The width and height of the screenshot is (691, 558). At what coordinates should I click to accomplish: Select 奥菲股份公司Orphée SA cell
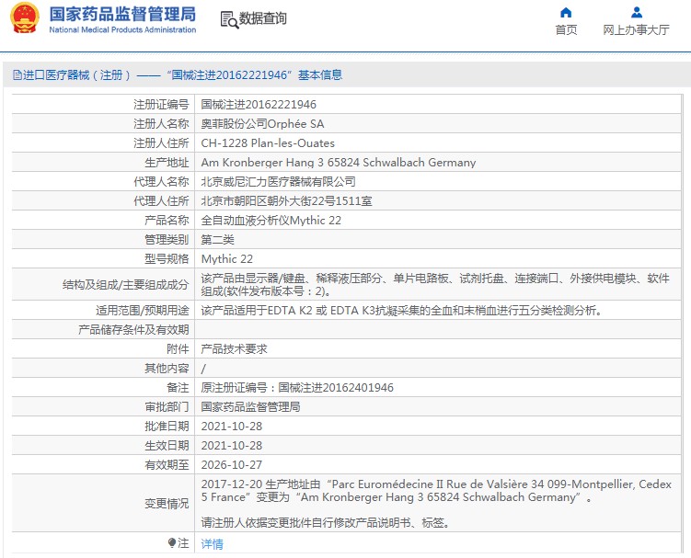(262, 124)
